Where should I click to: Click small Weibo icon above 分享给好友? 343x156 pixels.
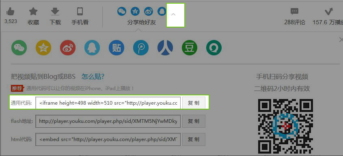click(149, 11)
